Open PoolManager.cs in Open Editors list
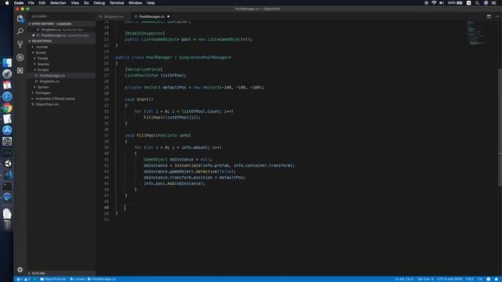The width and height of the screenshot is (502, 282). click(61, 35)
